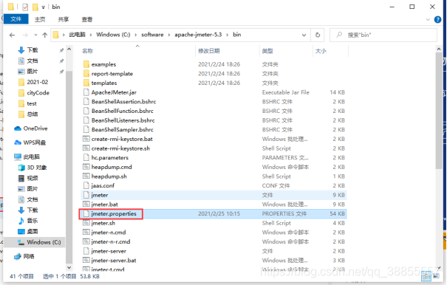Viewport: 447px width, 285px height.
Task: Open OneDrive in the navigation pane
Action: pyautogui.click(x=35, y=128)
